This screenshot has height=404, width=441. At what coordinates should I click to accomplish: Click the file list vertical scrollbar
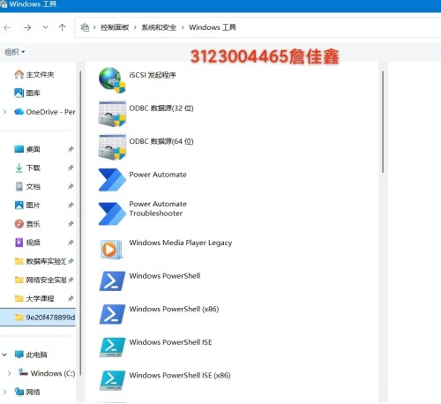383,122
